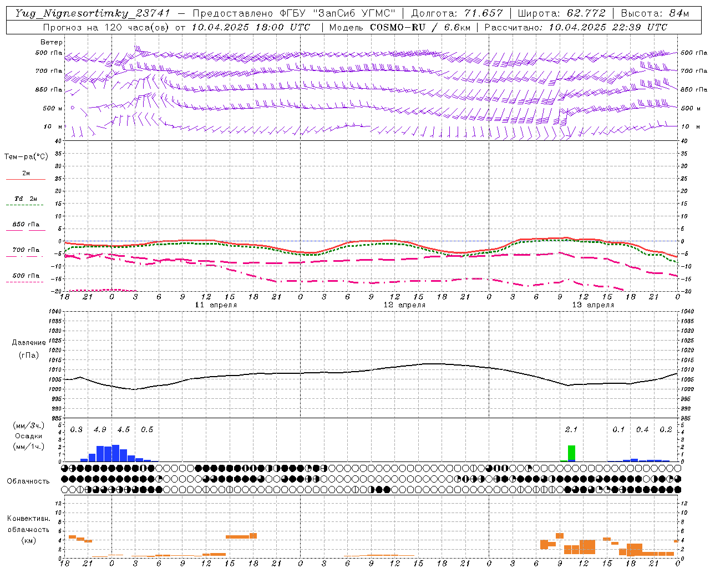Click the 11 апреля date label
Image resolution: width=710 pixels, height=568 pixels.
(x=216, y=305)
